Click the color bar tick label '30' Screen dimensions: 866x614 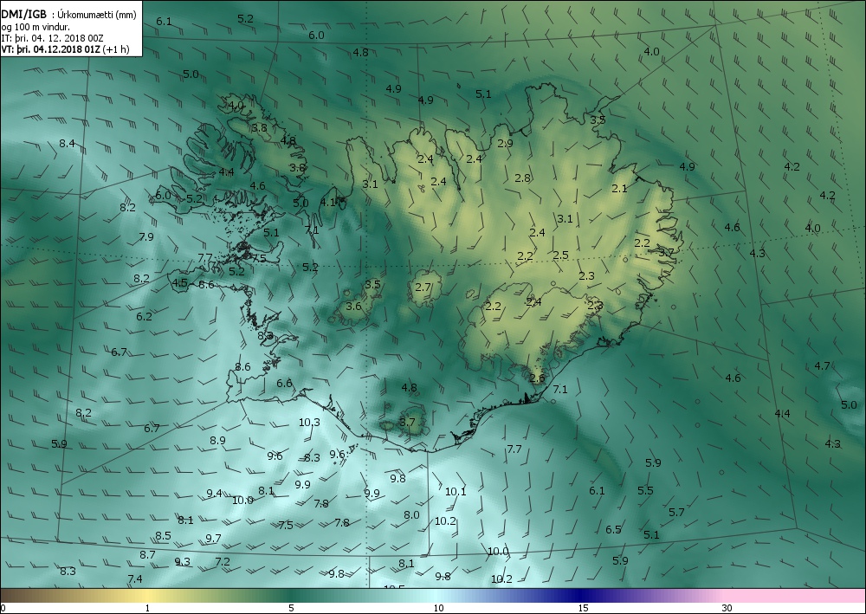(727, 608)
